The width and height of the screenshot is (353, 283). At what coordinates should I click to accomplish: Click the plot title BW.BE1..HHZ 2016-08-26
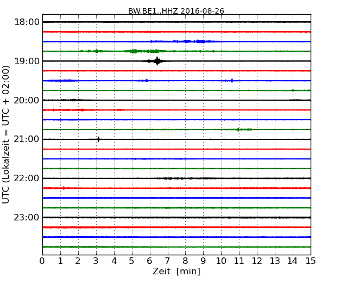176,11
